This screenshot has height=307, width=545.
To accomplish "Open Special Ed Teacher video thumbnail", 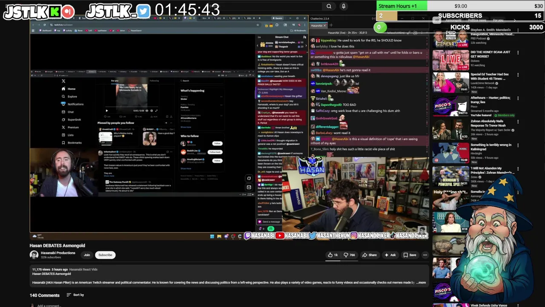I will coord(450,82).
